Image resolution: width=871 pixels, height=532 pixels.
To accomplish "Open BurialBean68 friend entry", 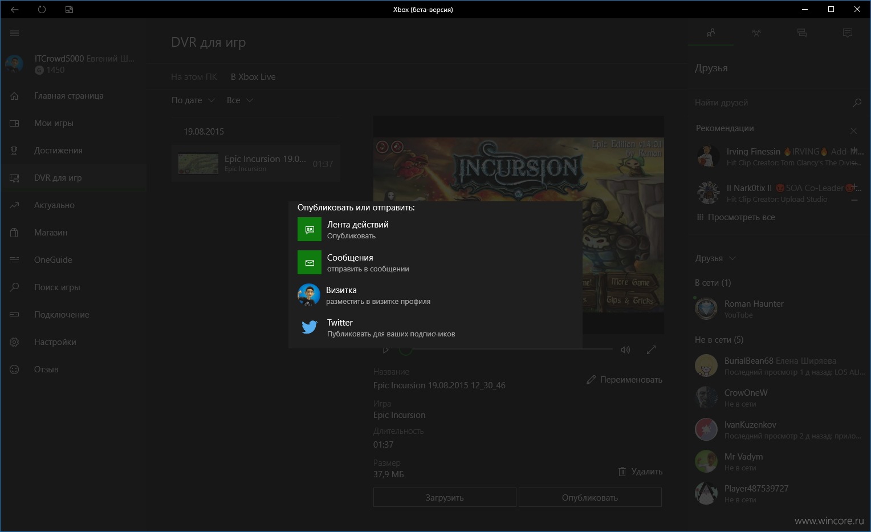I will [x=779, y=366].
